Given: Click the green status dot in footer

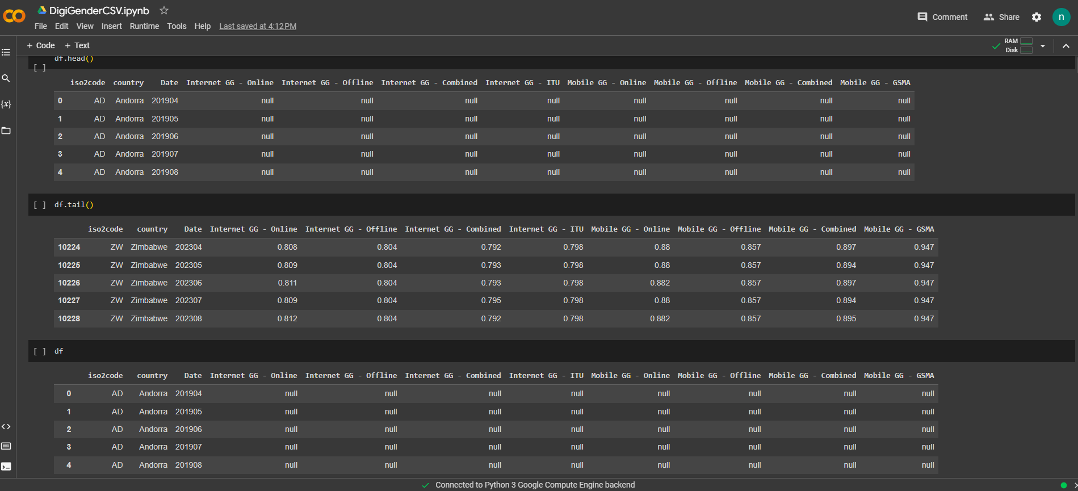Looking at the screenshot, I should point(1064,485).
